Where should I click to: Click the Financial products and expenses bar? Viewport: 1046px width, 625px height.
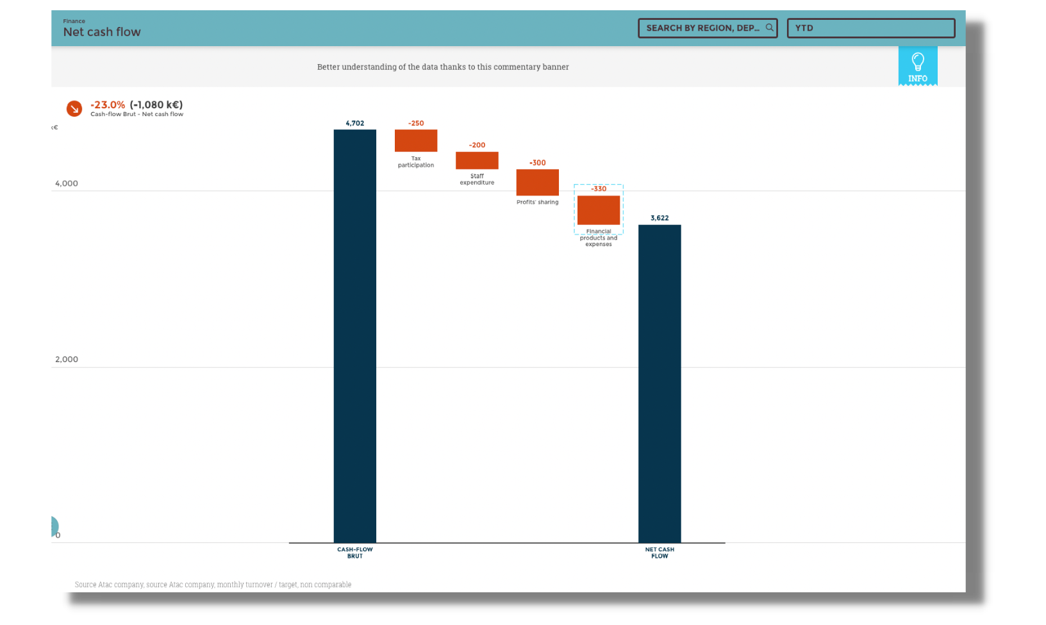pyautogui.click(x=598, y=210)
